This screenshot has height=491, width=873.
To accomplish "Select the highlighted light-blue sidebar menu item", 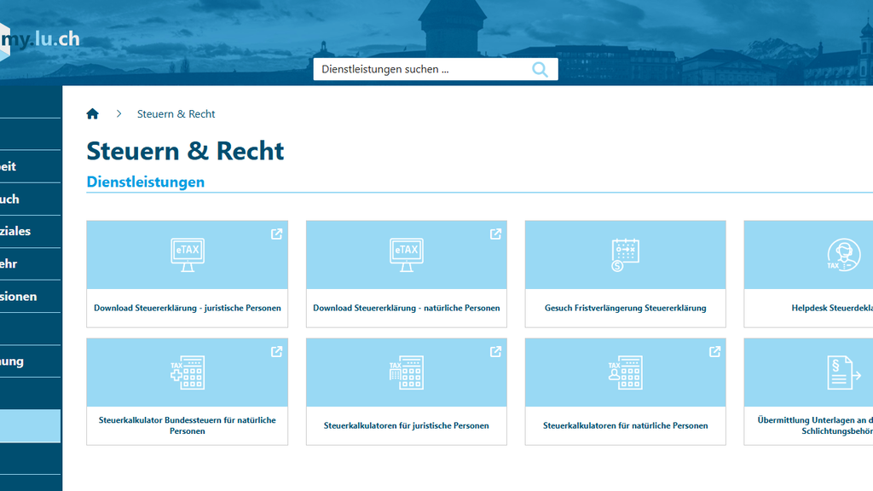I will pos(30,425).
